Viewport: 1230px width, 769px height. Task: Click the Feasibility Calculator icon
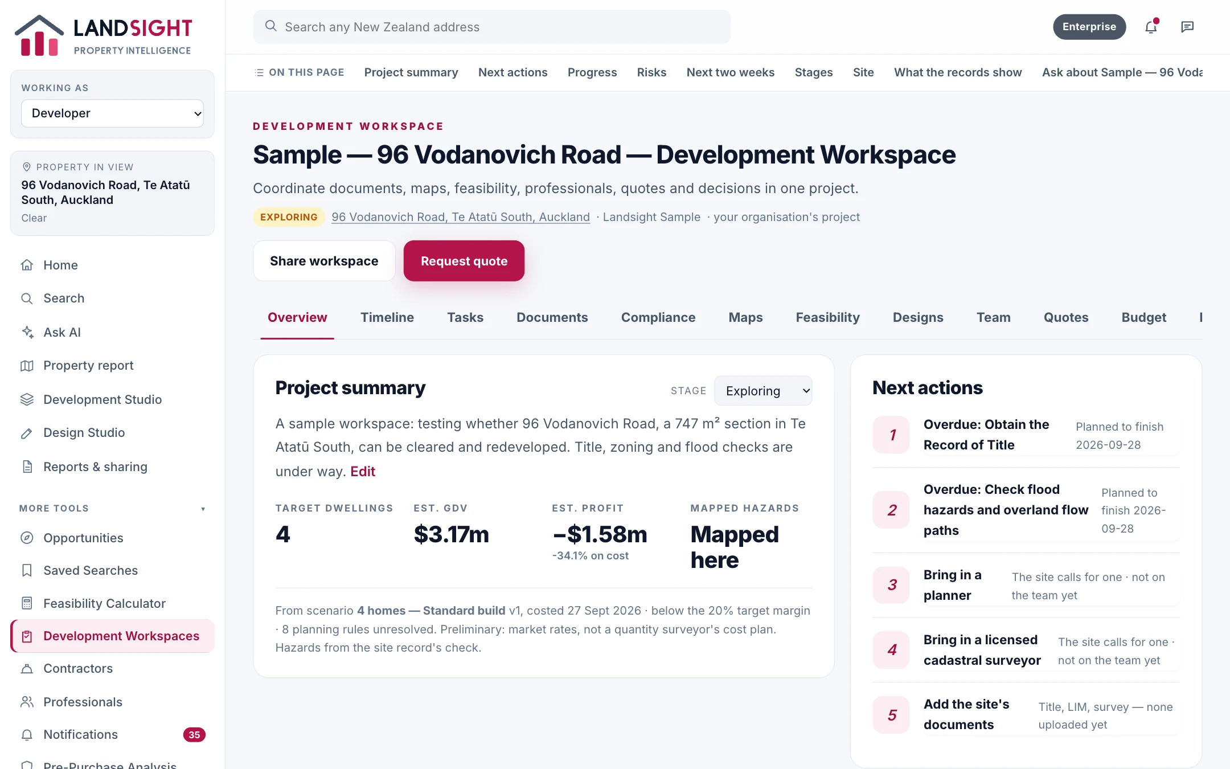(x=27, y=603)
